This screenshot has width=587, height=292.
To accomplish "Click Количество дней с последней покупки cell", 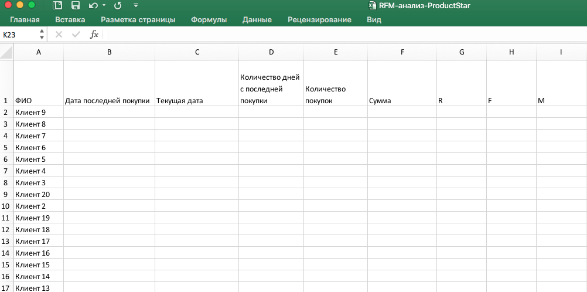I will (271, 83).
